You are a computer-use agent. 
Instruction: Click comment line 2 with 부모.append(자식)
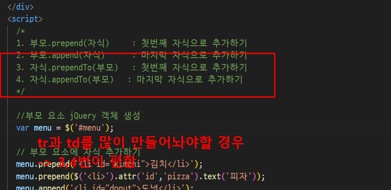[x=132, y=55]
